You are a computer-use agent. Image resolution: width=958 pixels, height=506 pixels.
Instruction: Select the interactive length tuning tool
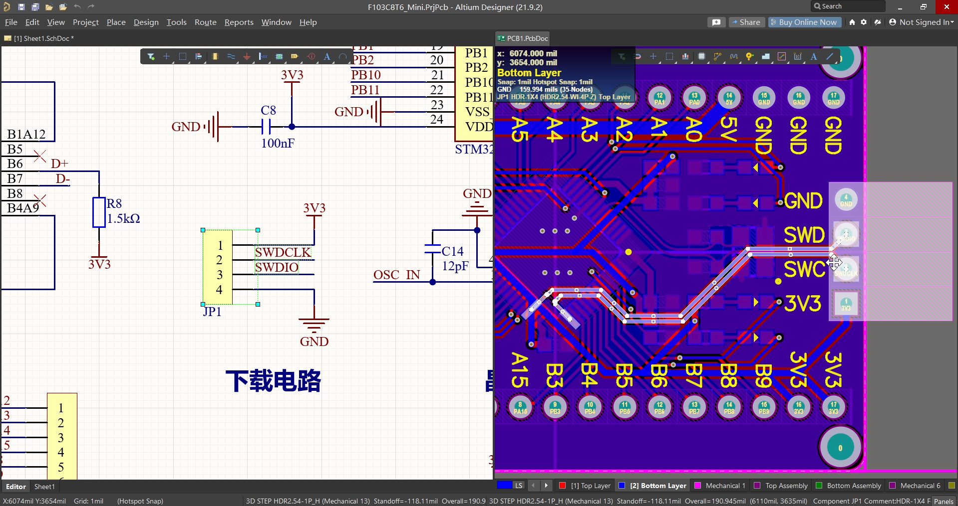733,56
